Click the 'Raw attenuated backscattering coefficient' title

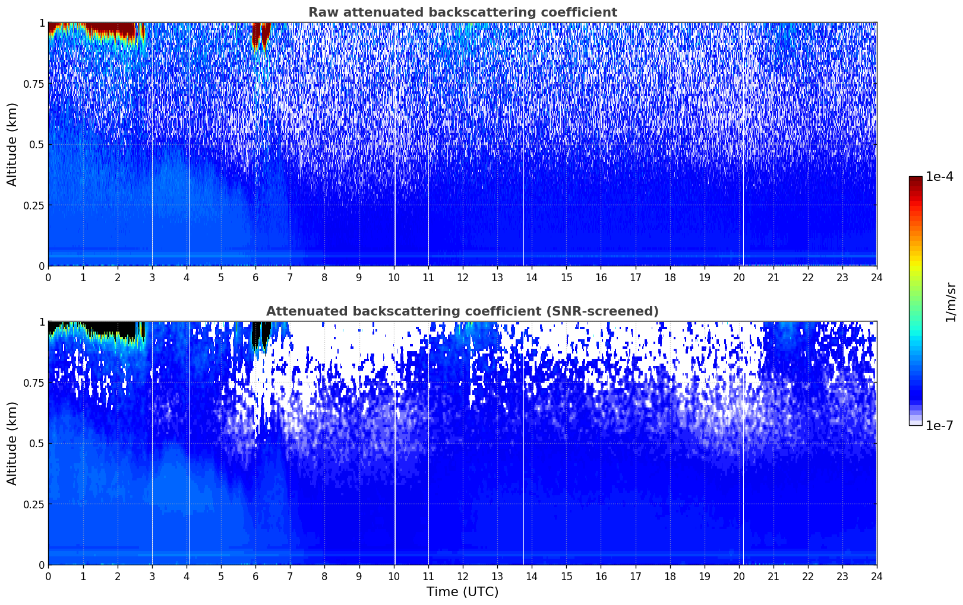click(x=462, y=12)
